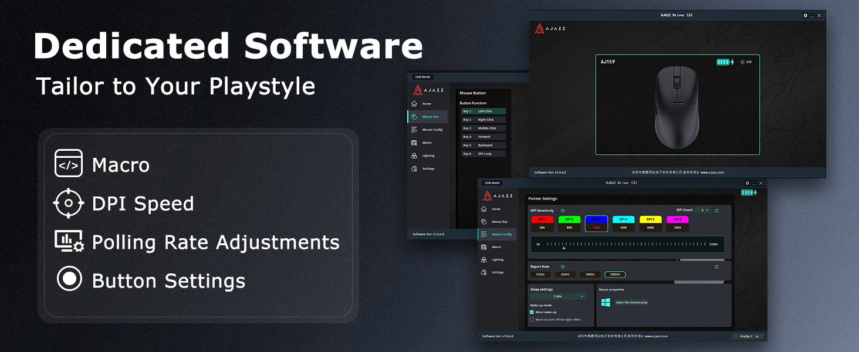Click USB Mode in Pointer Settings window
This screenshot has height=352, width=859.
[x=493, y=183]
